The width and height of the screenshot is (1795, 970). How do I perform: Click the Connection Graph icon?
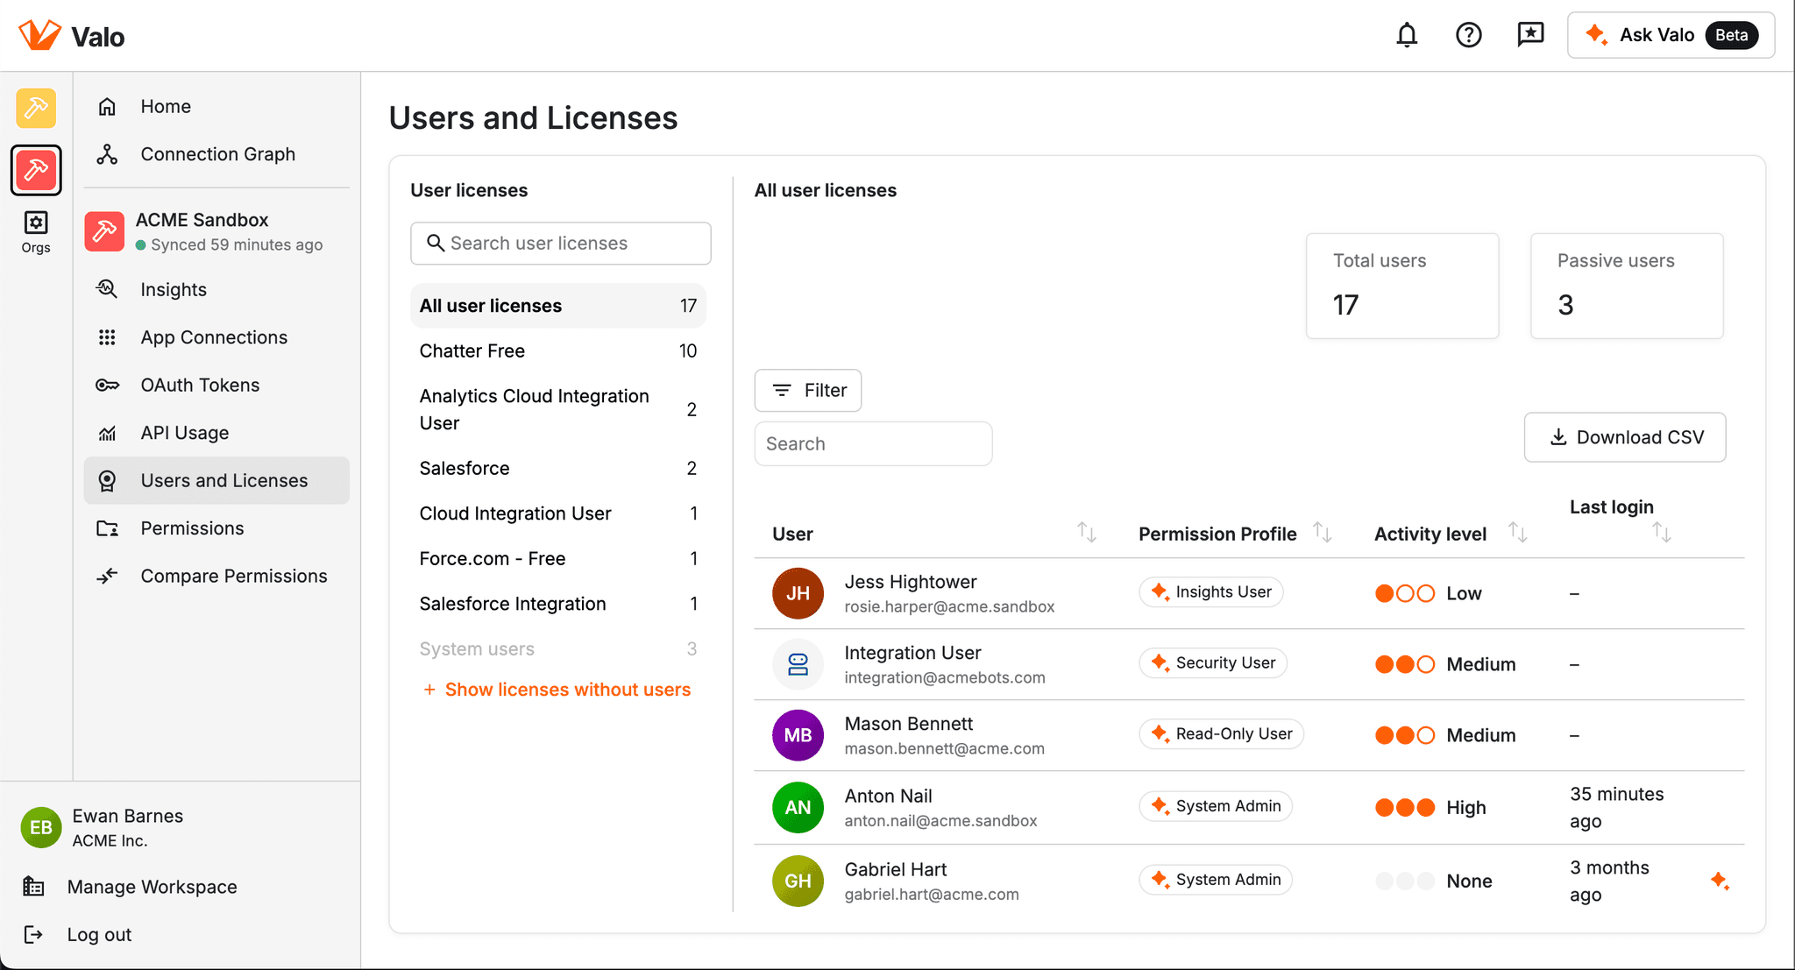pyautogui.click(x=107, y=154)
